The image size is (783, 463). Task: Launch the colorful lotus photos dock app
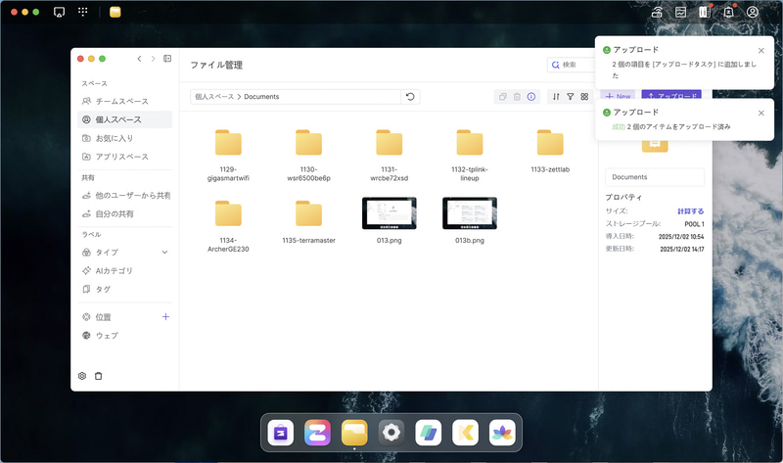tap(502, 433)
